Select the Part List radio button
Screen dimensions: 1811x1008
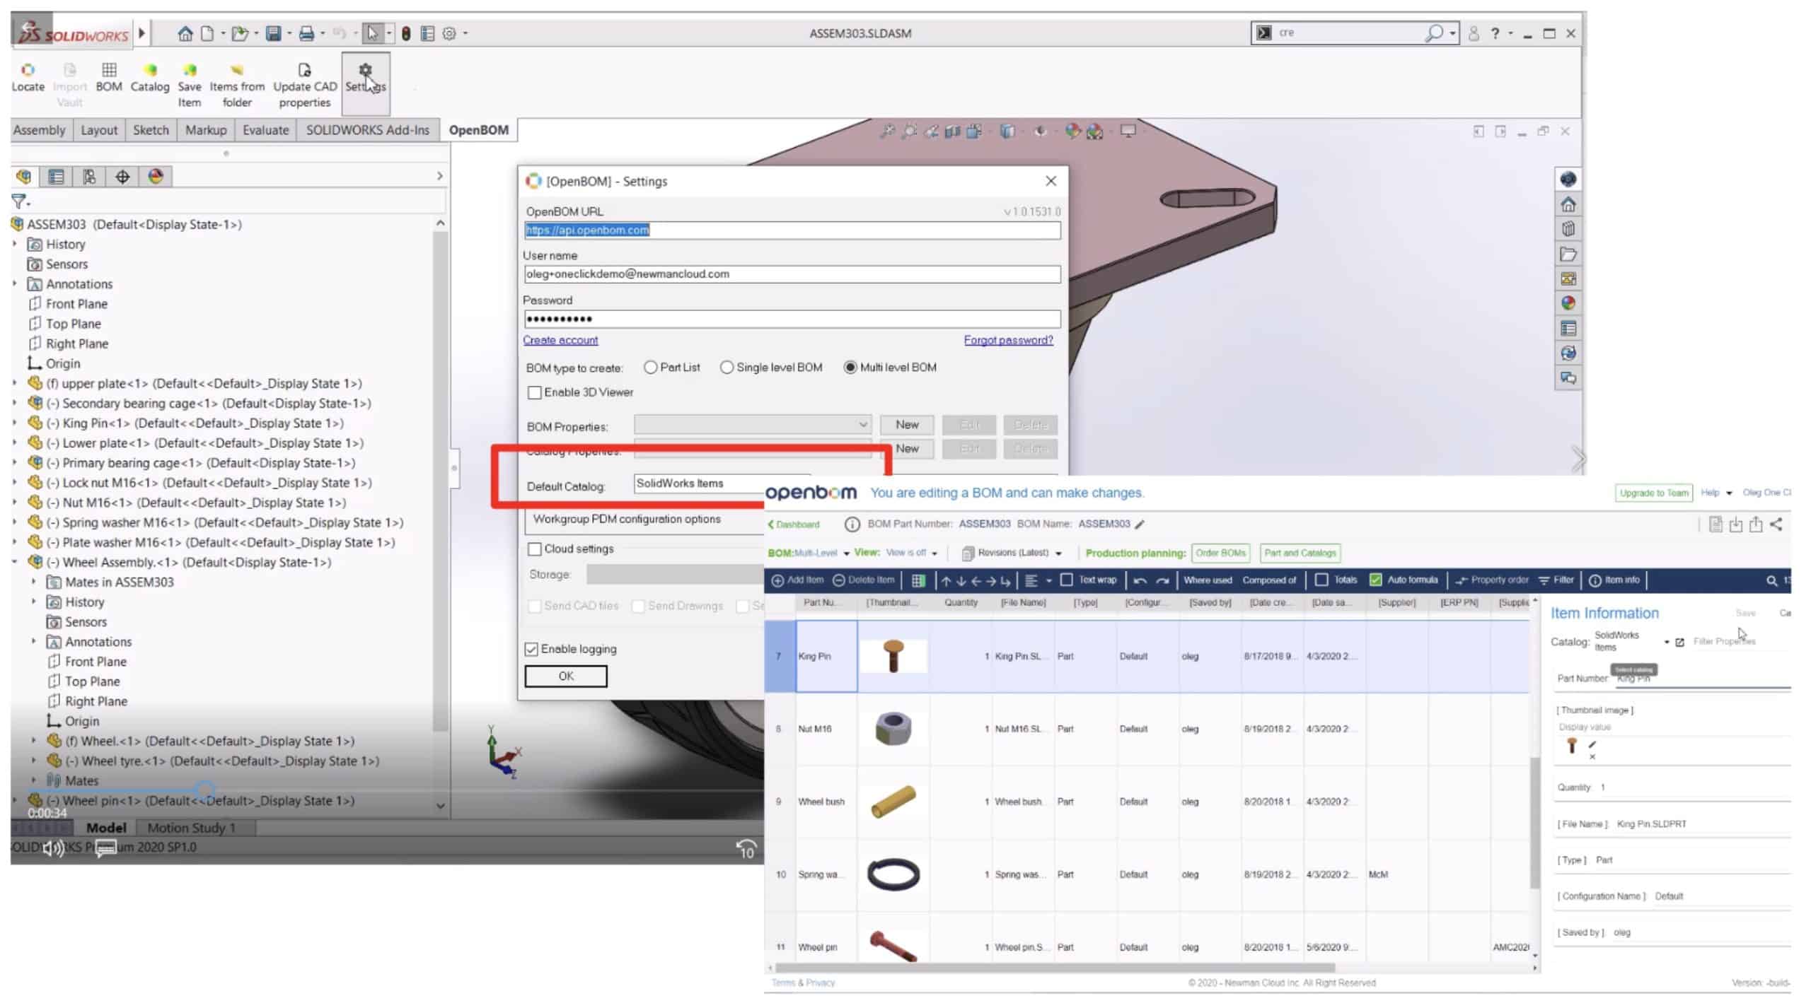pyautogui.click(x=650, y=367)
